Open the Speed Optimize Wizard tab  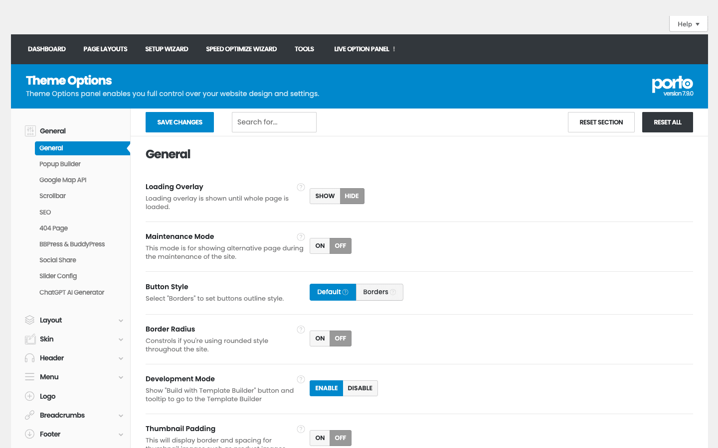pyautogui.click(x=241, y=49)
